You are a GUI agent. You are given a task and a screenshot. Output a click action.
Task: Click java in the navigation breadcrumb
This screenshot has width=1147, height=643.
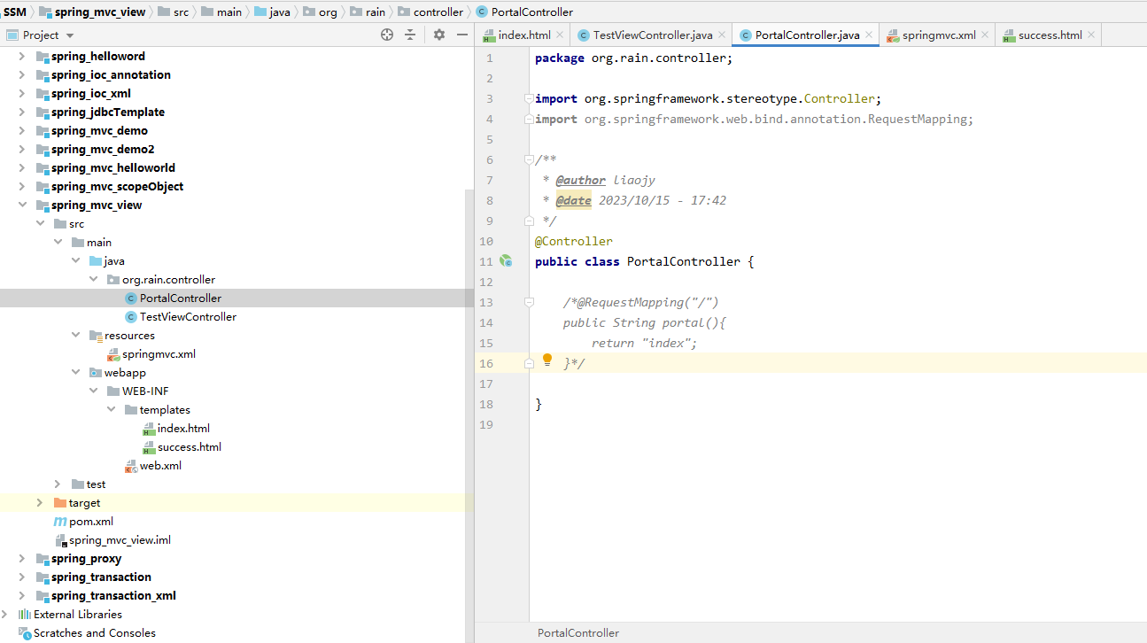[279, 12]
